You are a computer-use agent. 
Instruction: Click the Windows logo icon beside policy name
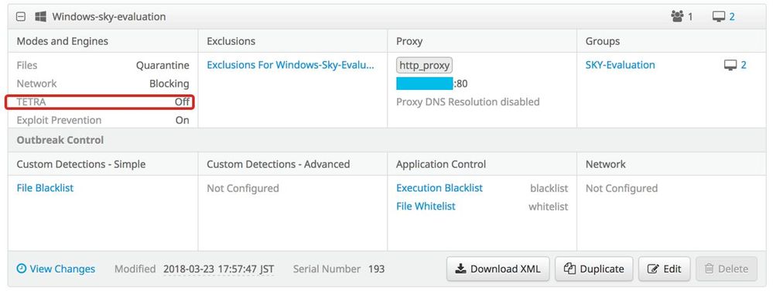[40, 17]
